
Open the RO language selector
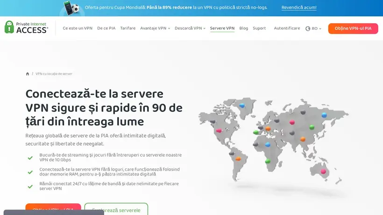click(x=313, y=28)
